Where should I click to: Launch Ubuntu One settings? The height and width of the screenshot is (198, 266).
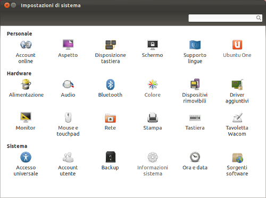pyautogui.click(x=237, y=48)
